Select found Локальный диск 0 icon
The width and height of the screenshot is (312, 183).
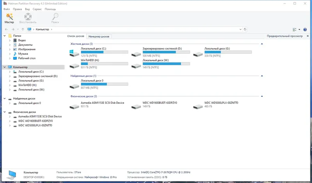pos(74,86)
